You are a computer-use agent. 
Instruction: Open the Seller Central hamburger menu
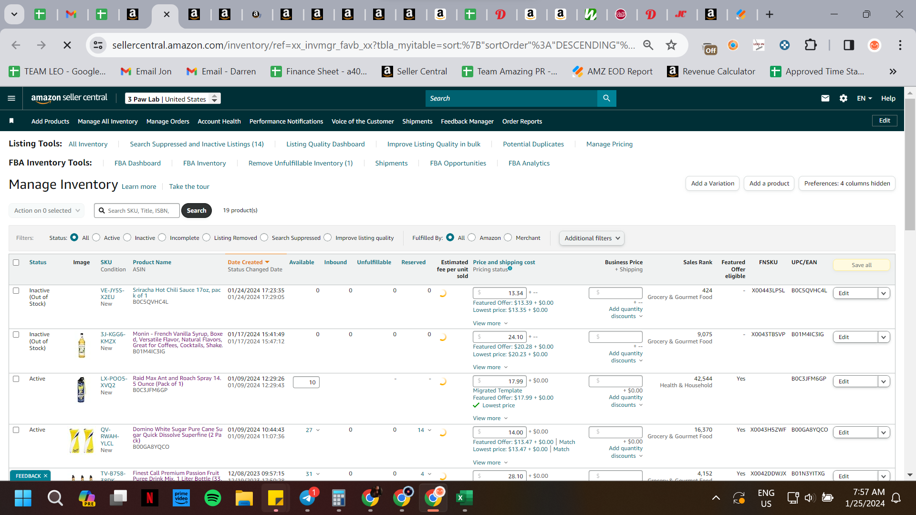click(x=11, y=98)
